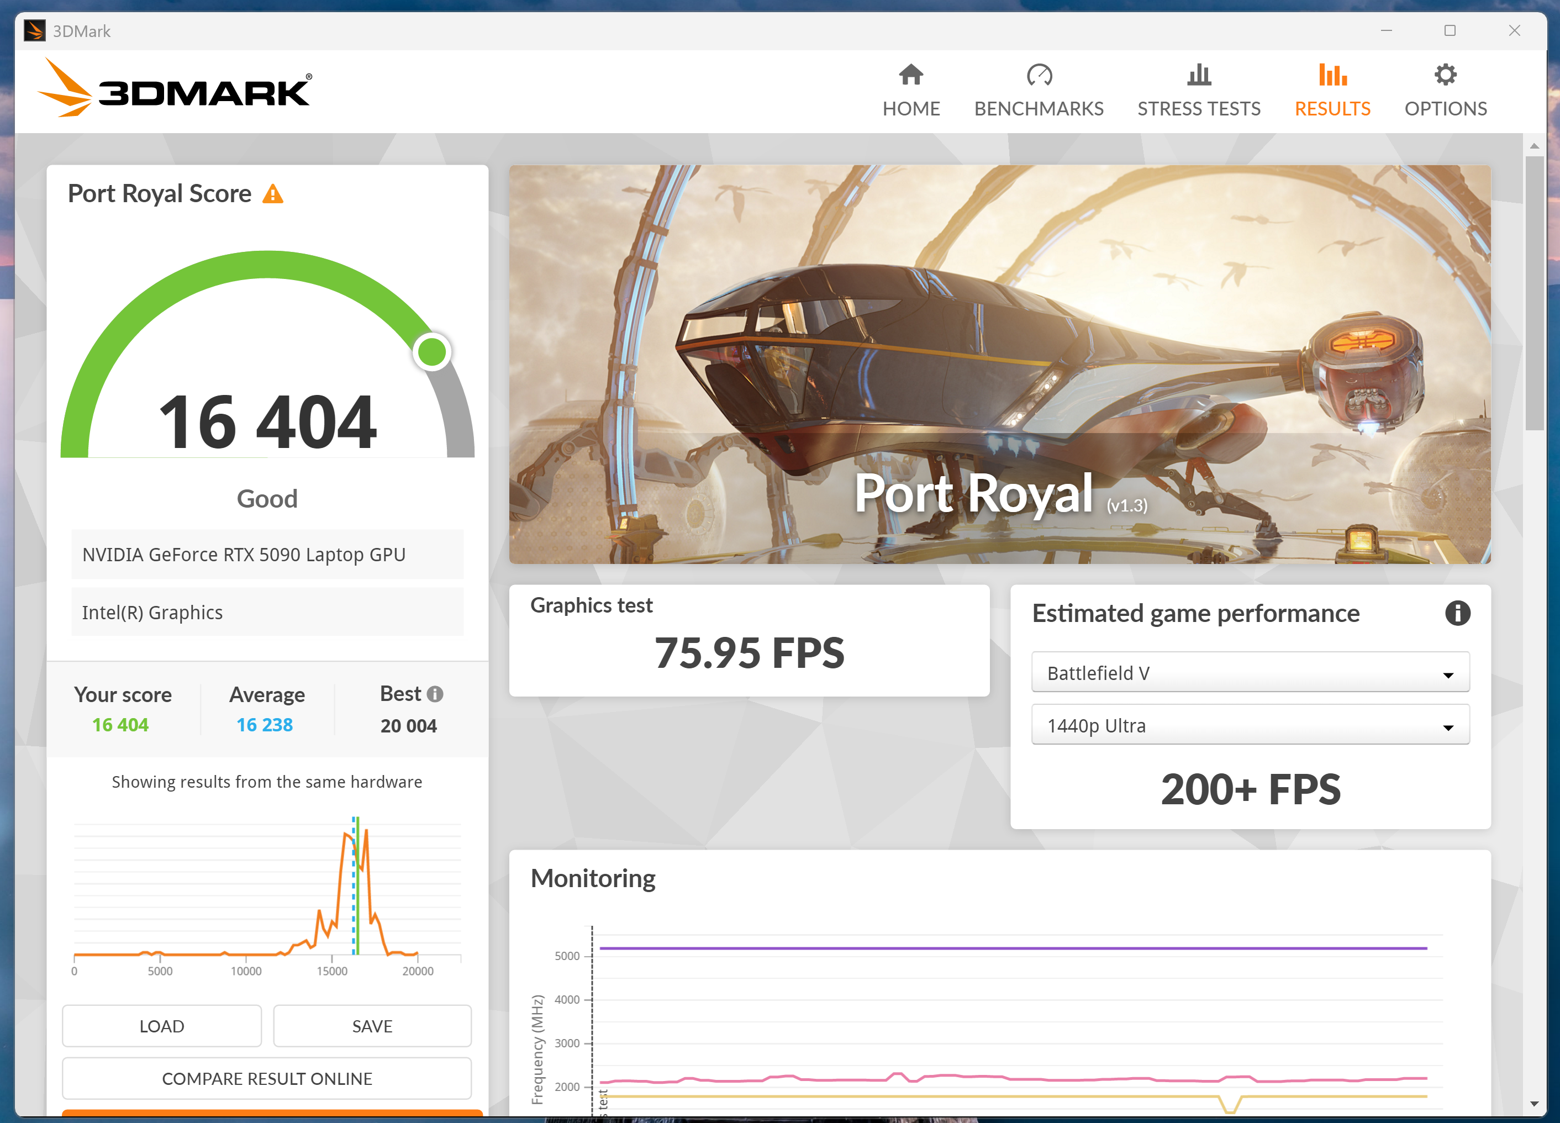Click the 3DMark title bar app icon

pyautogui.click(x=34, y=31)
